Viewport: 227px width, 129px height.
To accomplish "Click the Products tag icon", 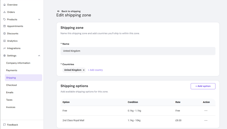I will pyautogui.click(x=4, y=20).
